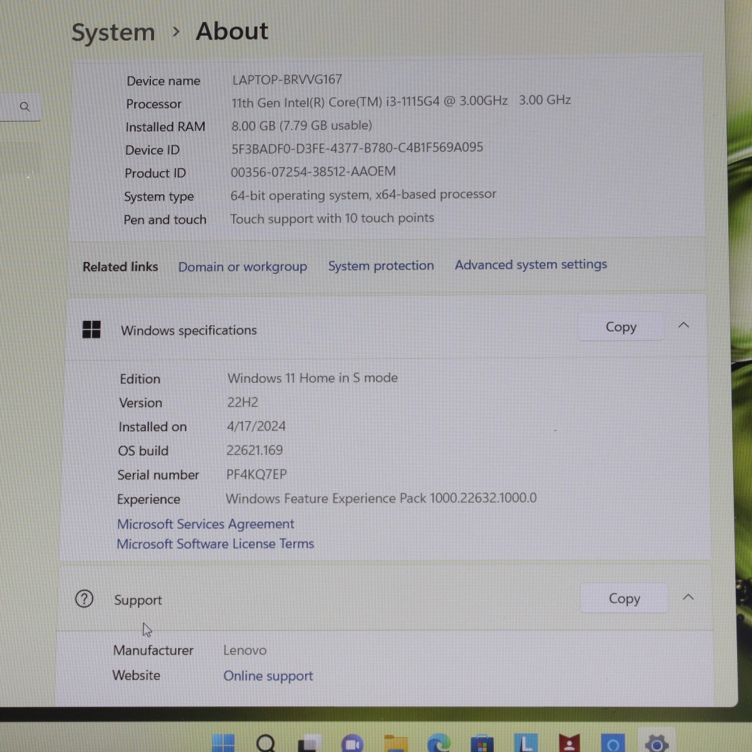Click the Support section heading
This screenshot has width=752, height=752.
138,600
